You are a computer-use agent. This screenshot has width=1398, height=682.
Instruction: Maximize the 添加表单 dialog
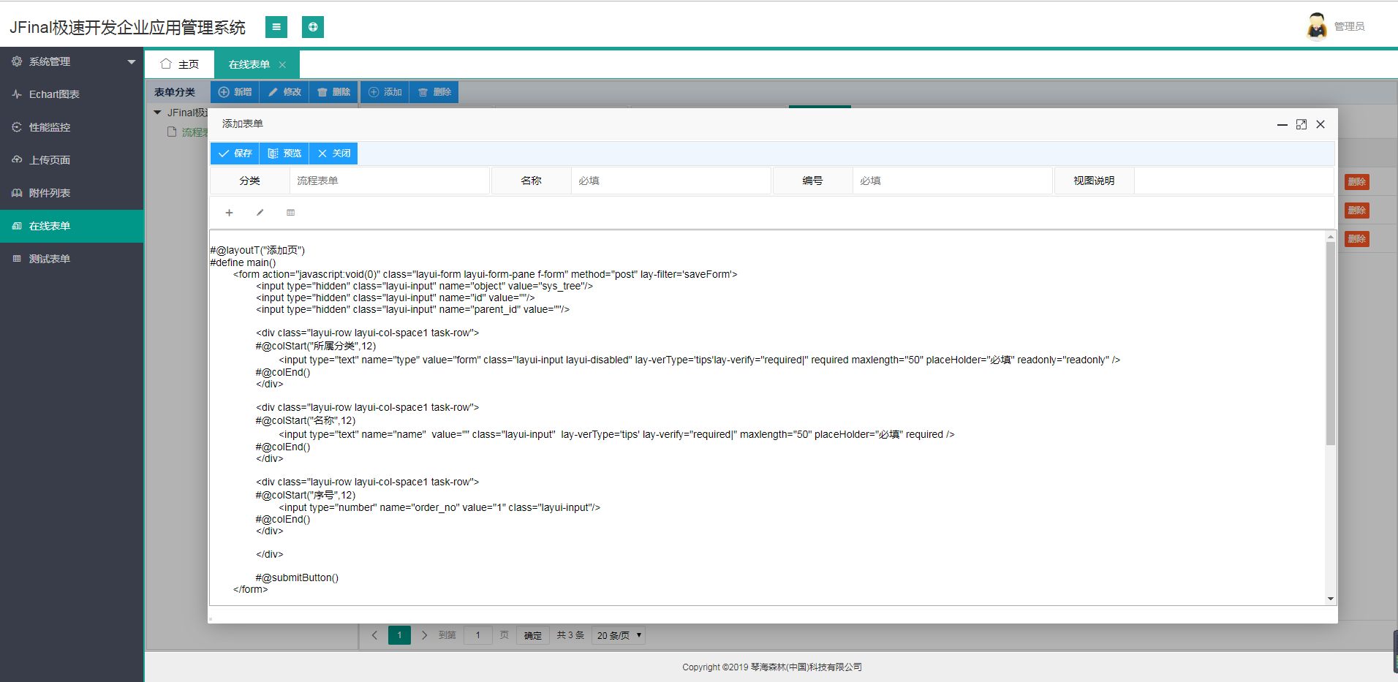(1301, 124)
